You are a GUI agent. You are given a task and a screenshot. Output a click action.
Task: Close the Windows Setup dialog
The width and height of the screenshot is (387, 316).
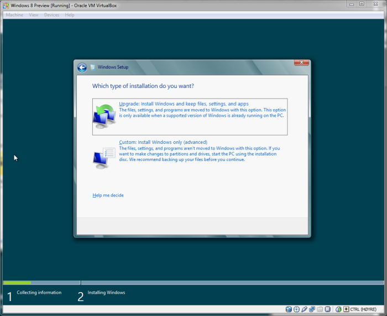pos(301,63)
